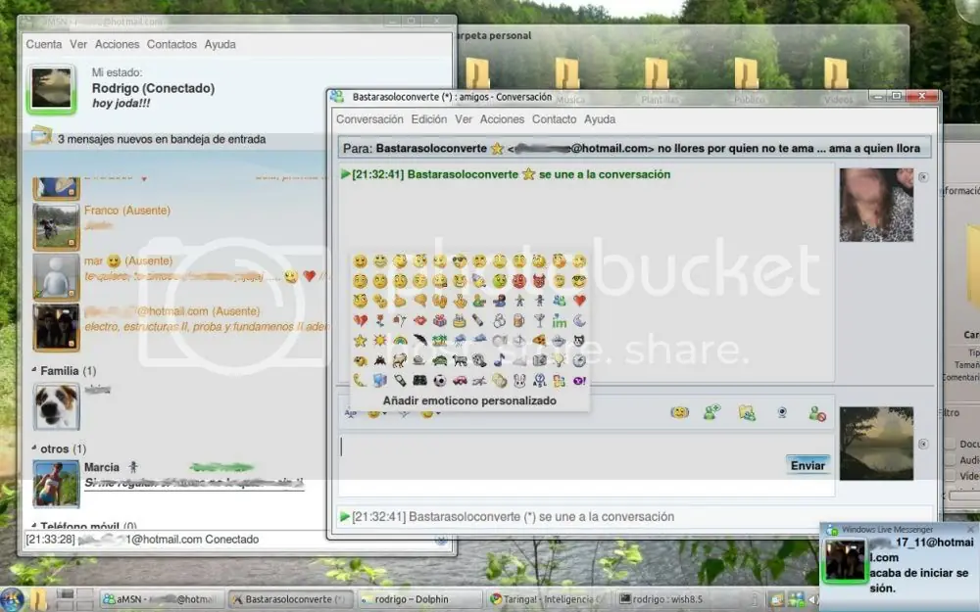Open Acciones menu in aMSN main window

click(117, 44)
